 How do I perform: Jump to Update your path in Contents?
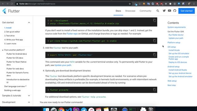pos(176,38)
